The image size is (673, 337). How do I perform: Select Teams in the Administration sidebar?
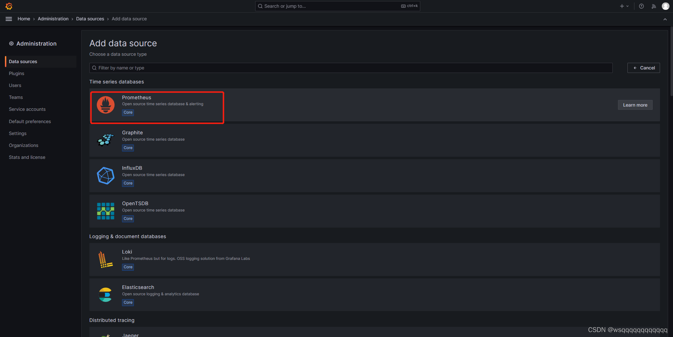coord(16,97)
